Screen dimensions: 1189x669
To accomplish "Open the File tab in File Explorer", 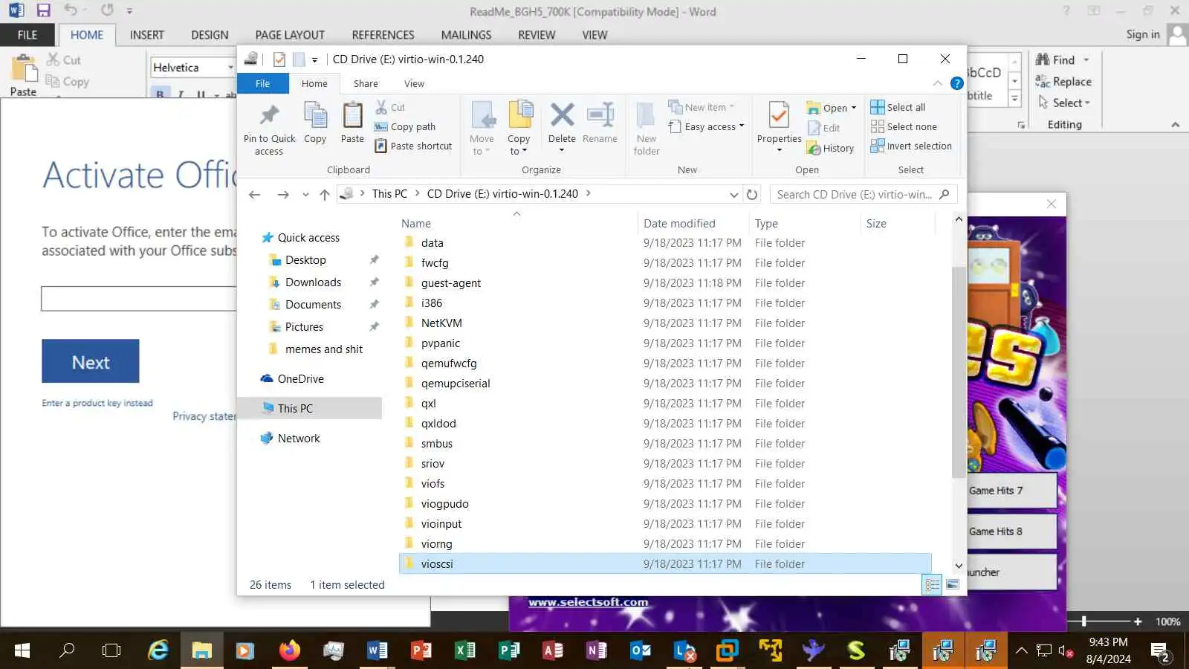I will (262, 84).
